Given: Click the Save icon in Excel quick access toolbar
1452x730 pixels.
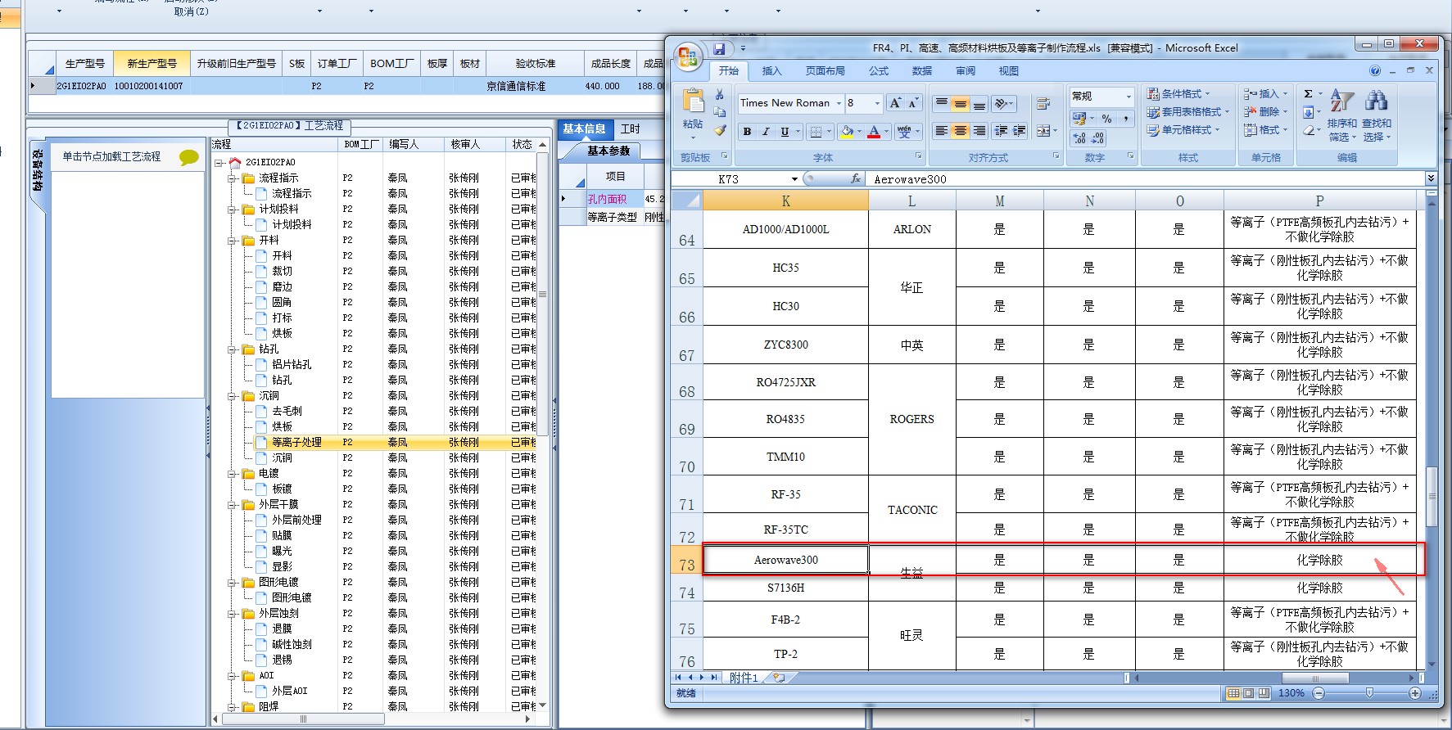Looking at the screenshot, I should coord(719,49).
